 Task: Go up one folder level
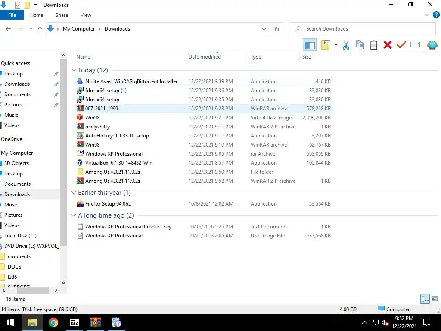click(40, 29)
